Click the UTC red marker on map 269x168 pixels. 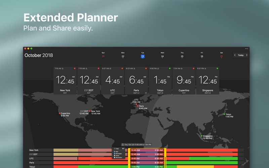coord(137,104)
